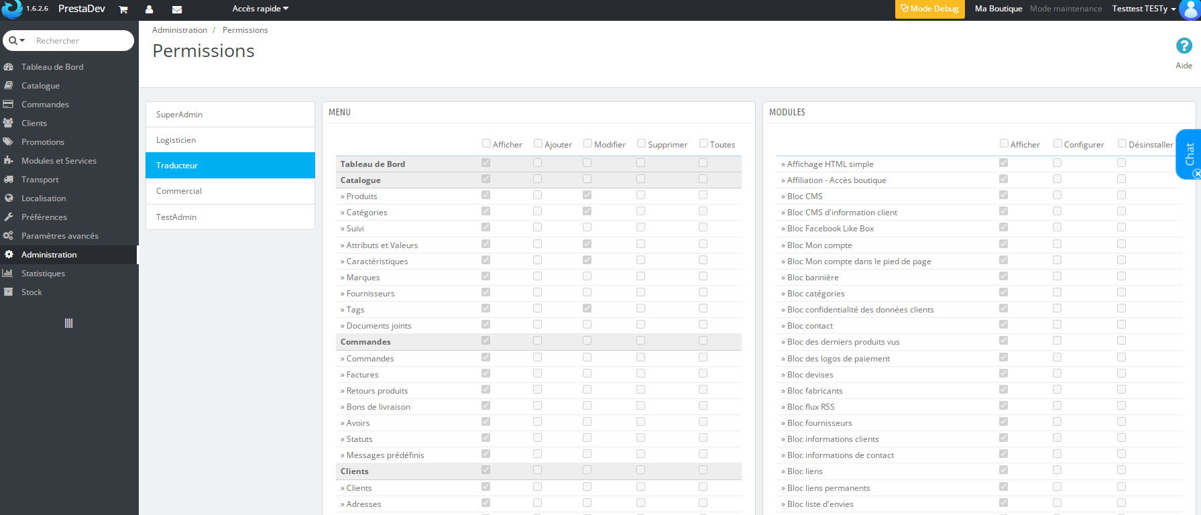This screenshot has height=515, width=1201.
Task: Toggle the Modifier column header checkbox
Action: [x=587, y=144]
